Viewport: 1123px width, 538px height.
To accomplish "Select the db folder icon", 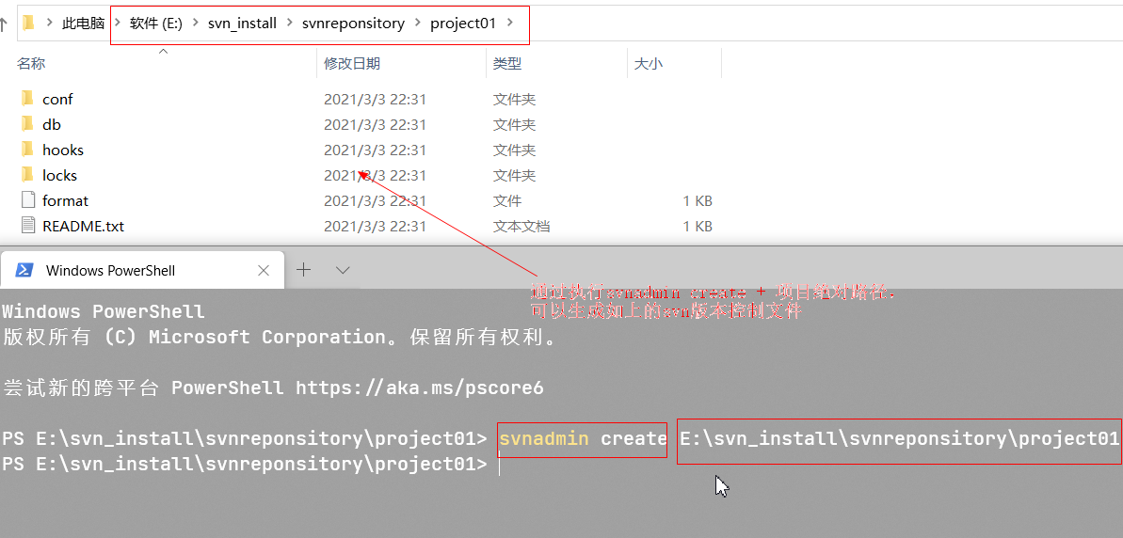I will (x=28, y=124).
